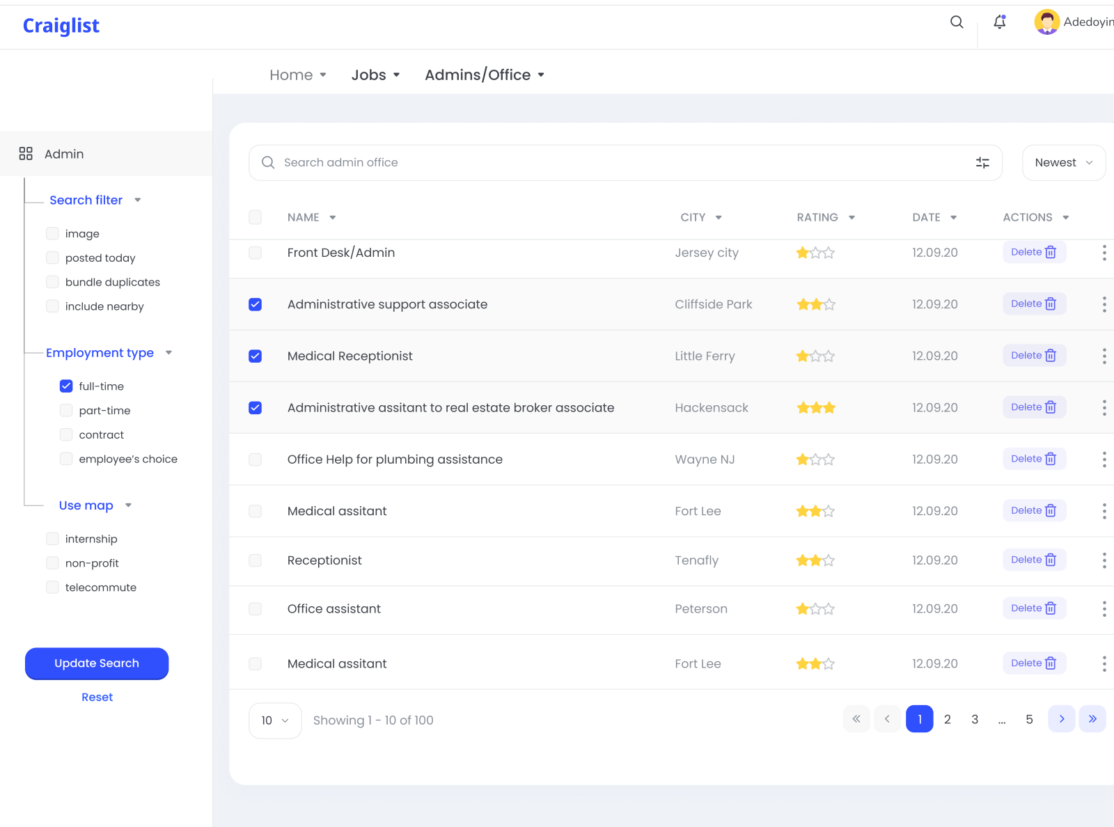Click the Adedoyin profile avatar
Viewport: 1114px width, 827px height.
pos(1046,22)
